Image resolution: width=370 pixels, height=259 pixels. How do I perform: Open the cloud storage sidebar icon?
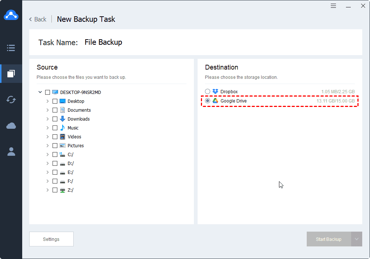click(11, 126)
